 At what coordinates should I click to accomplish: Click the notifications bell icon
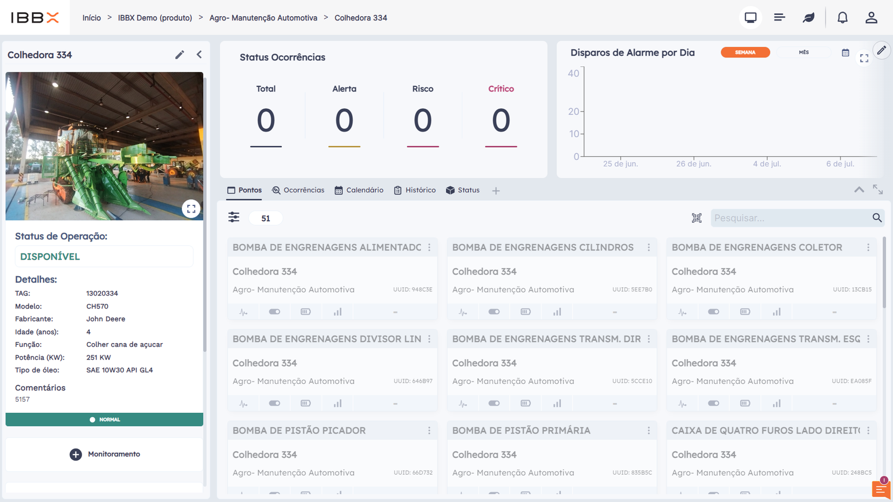(842, 18)
